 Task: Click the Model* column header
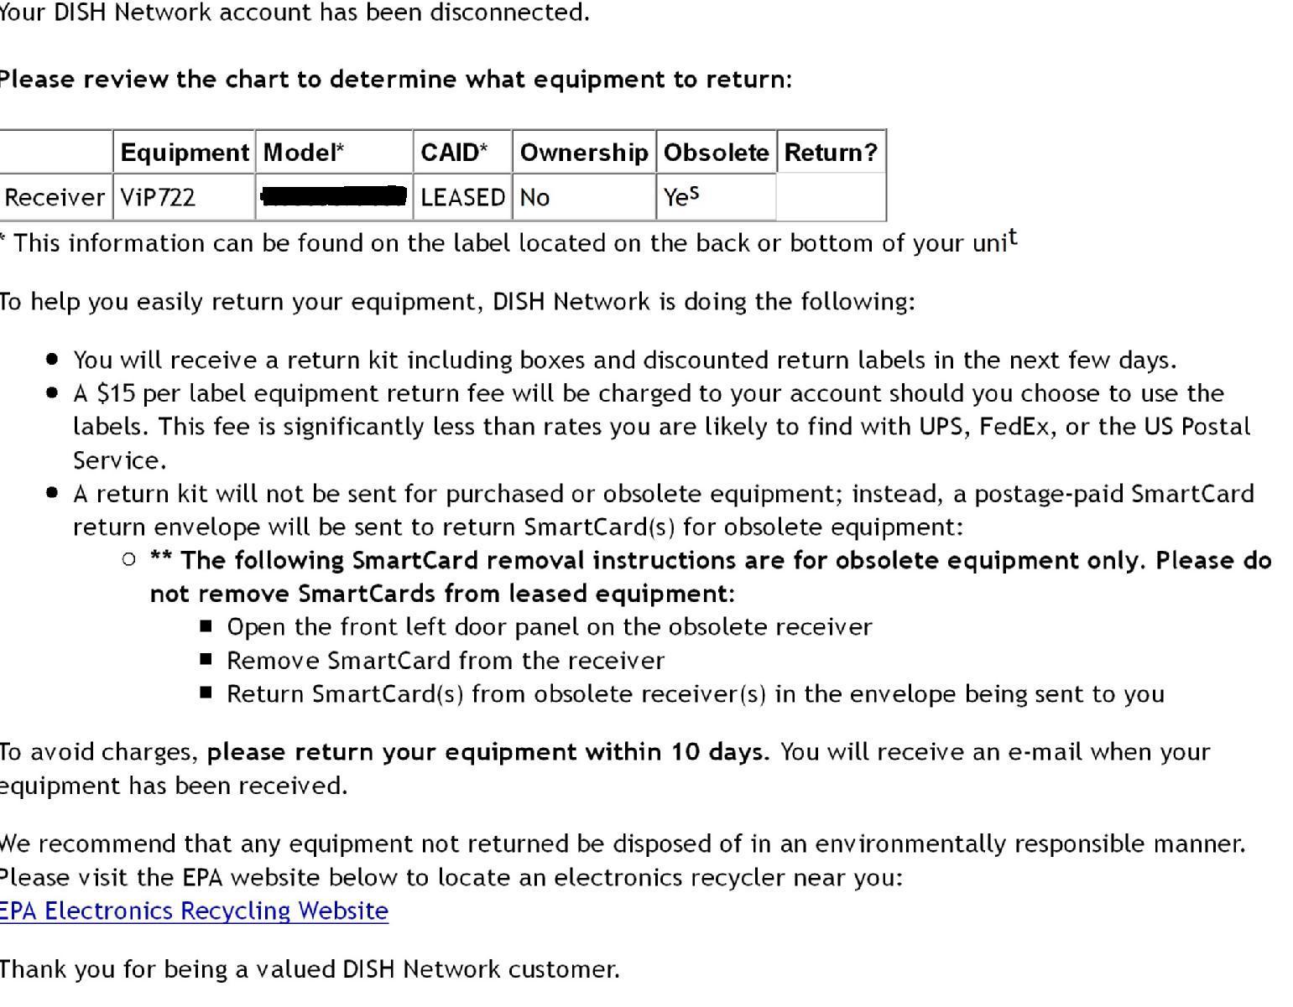(334, 153)
